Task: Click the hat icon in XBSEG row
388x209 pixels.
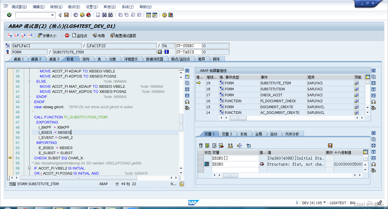Action: [262, 164]
